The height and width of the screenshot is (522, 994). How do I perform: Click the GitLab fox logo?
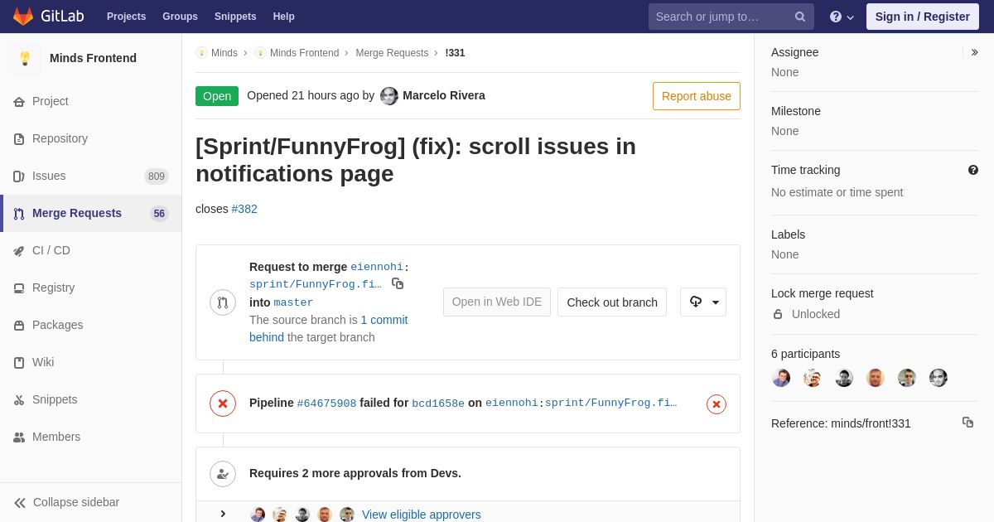pyautogui.click(x=23, y=17)
